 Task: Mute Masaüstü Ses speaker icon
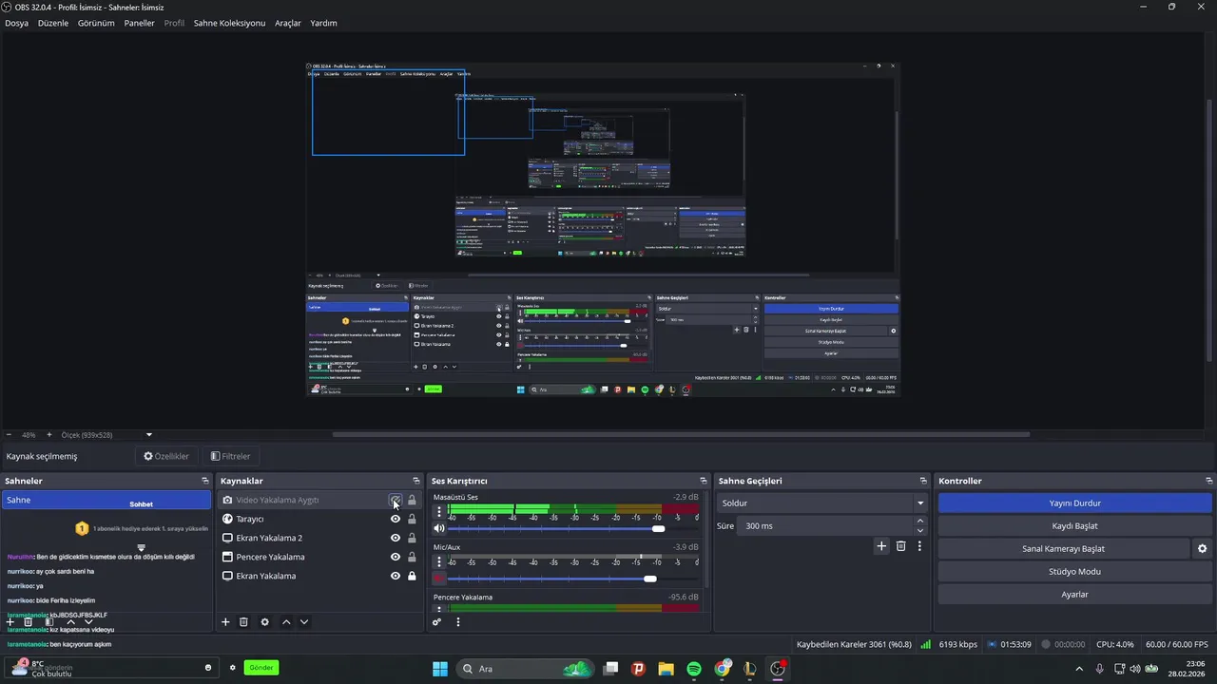[439, 528]
